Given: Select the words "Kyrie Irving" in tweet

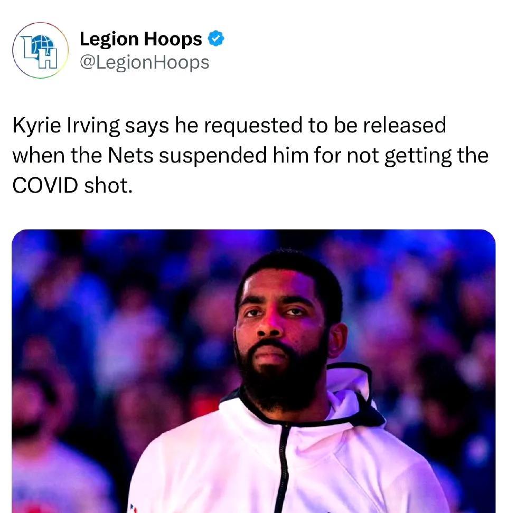Looking at the screenshot, I should pyautogui.click(x=66, y=125).
